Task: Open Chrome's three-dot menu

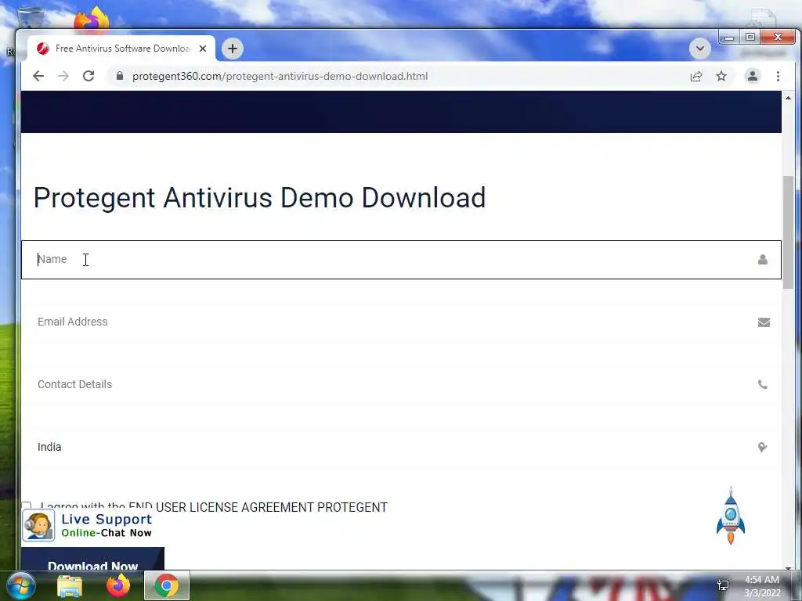Action: (x=778, y=76)
